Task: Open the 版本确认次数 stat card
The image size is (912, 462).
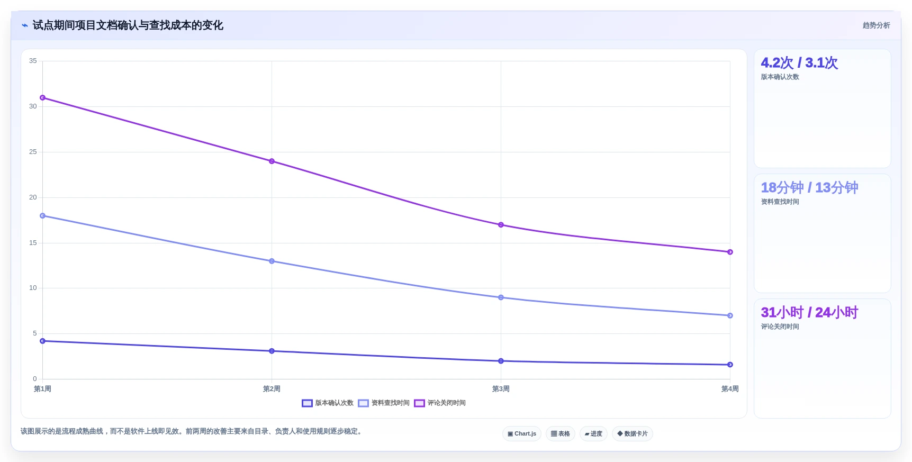Action: (x=822, y=108)
